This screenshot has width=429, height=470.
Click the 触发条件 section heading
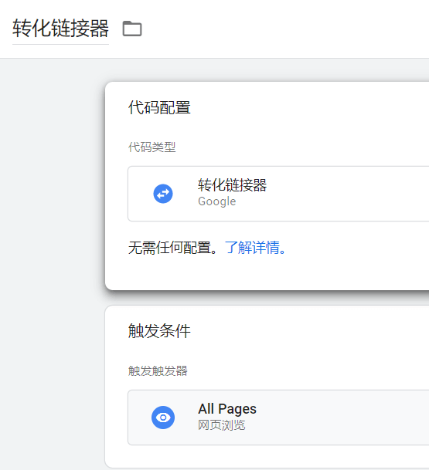tap(159, 331)
